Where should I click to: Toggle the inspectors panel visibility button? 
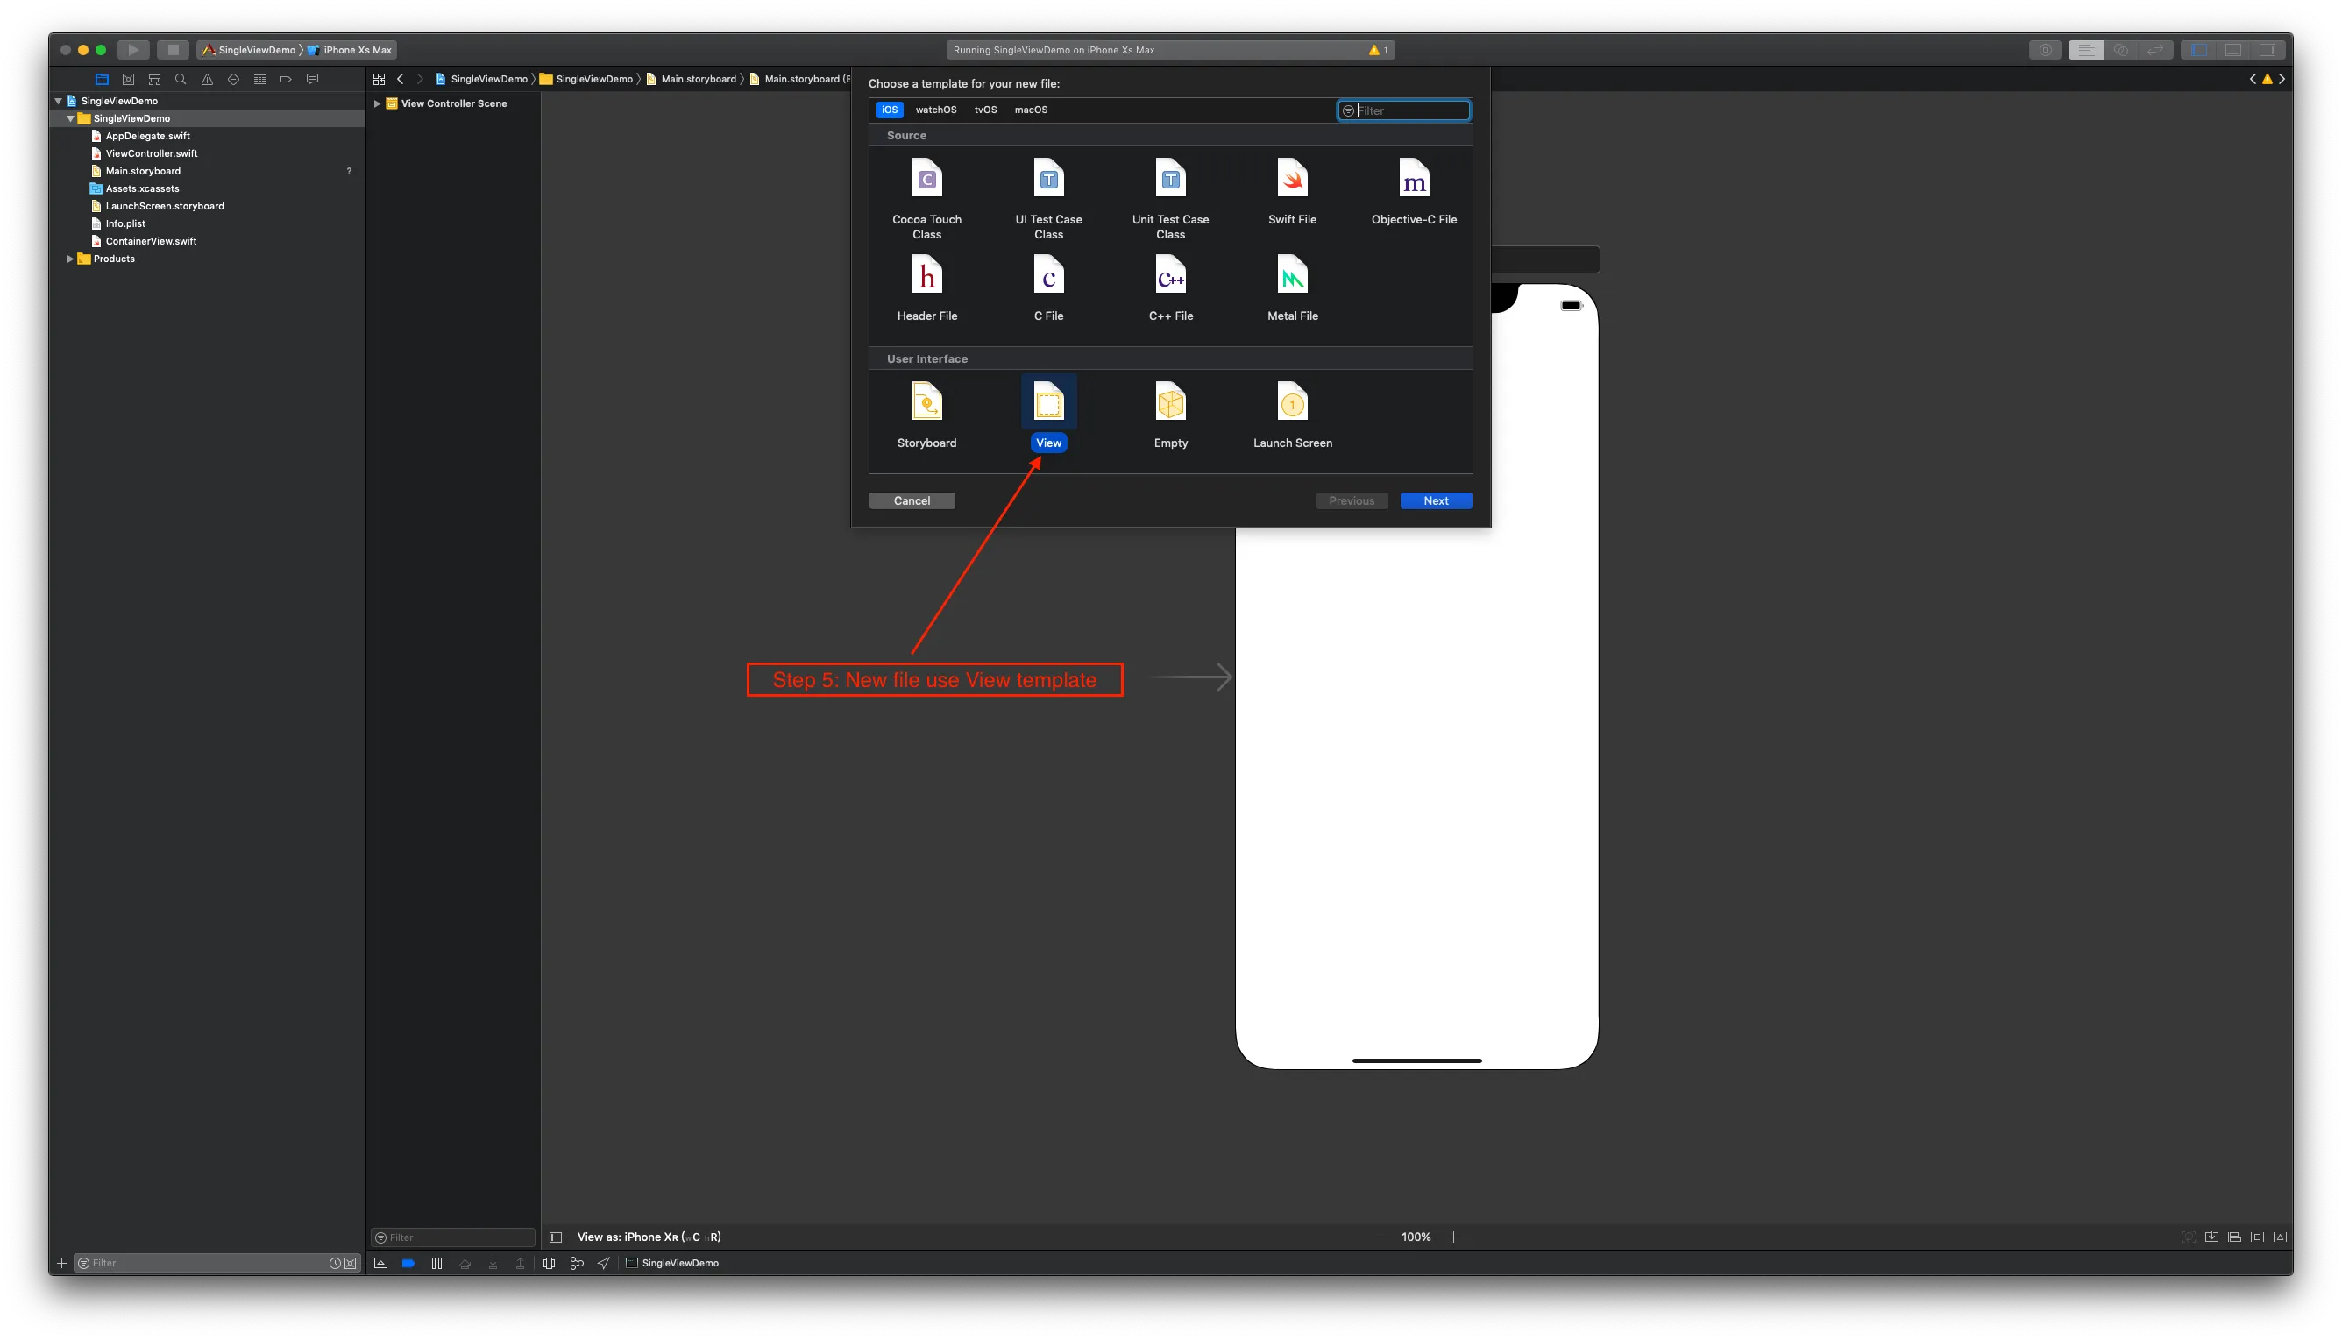coord(2267,50)
